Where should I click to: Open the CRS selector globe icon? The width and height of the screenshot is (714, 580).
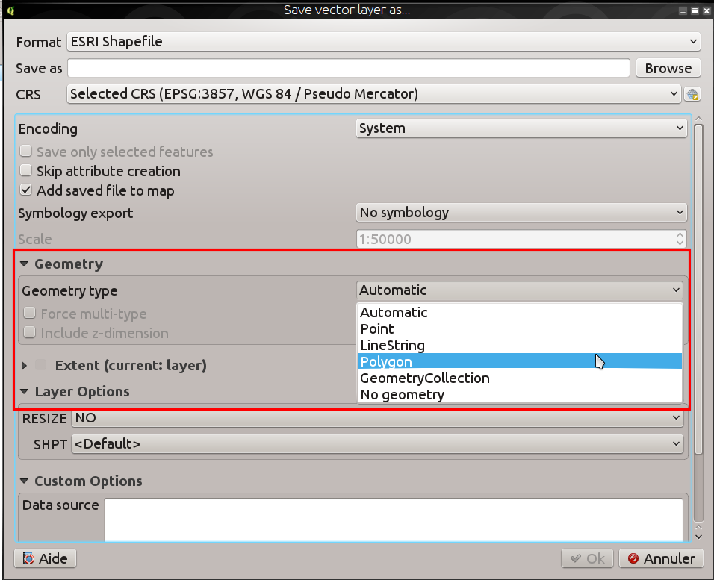[x=692, y=94]
